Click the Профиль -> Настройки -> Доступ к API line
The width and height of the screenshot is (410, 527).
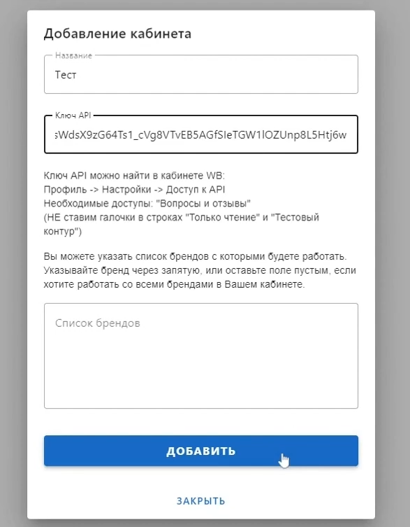point(134,190)
